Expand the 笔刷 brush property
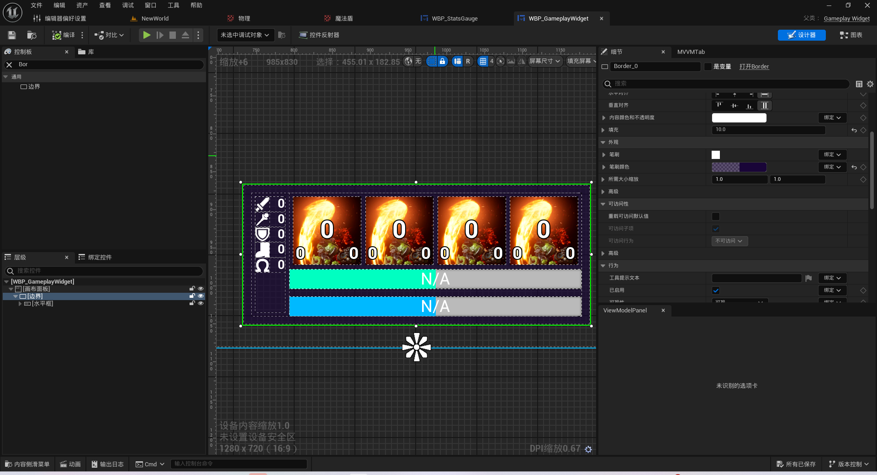Screen dimensions: 877x475 point(603,155)
